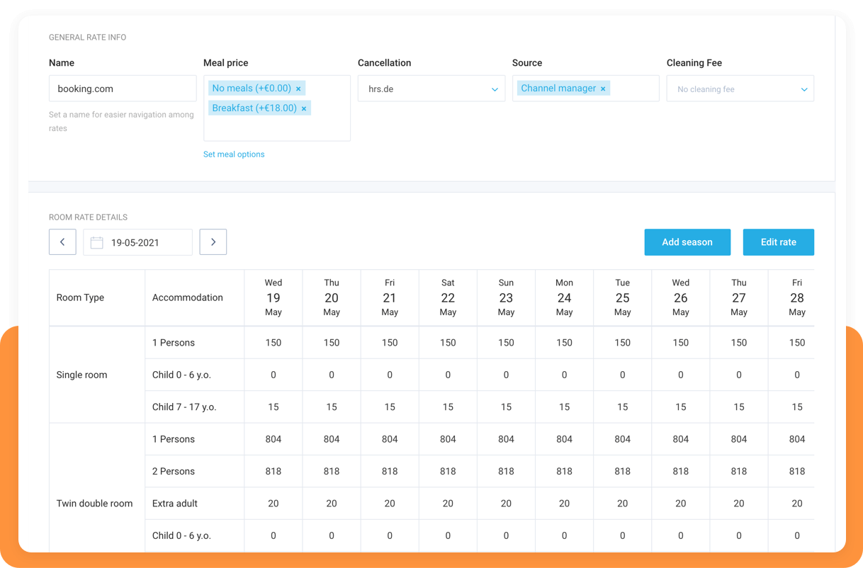Screen dimensions: 863x568
Task: Click the Extra adult rate cell for Fri 28
Action: click(797, 503)
